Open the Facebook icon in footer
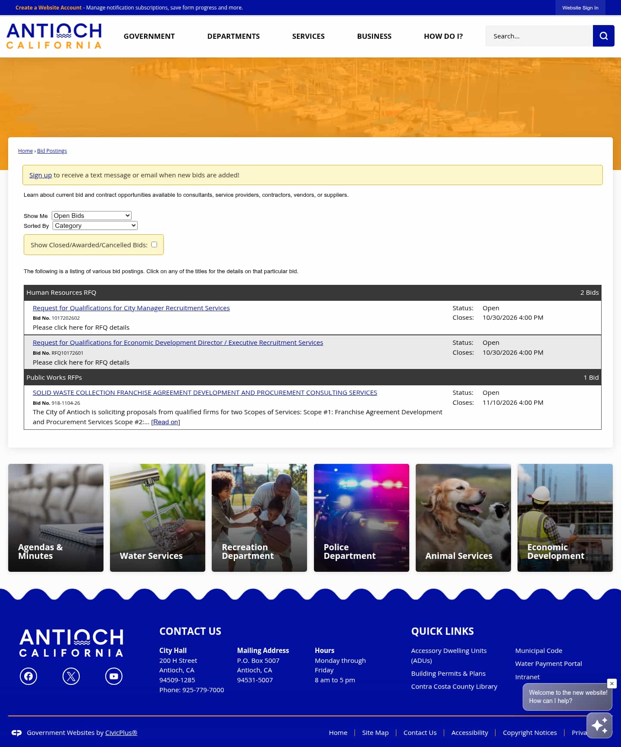Image resolution: width=621 pixels, height=747 pixels. pyautogui.click(x=28, y=676)
